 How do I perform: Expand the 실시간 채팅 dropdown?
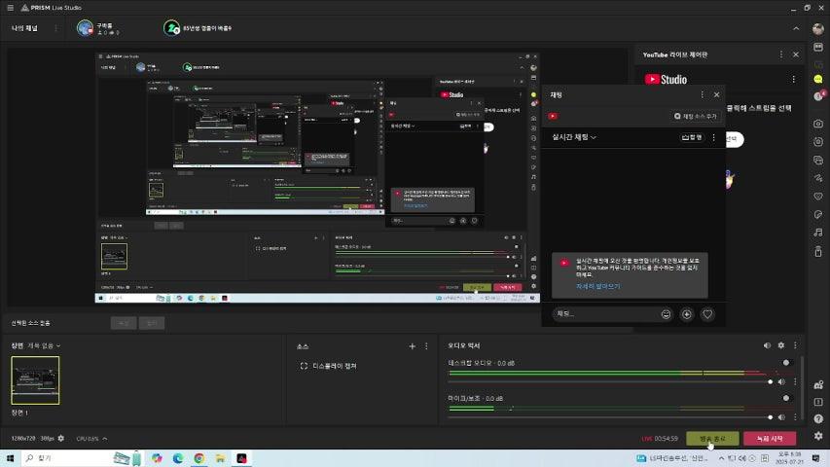[574, 137]
